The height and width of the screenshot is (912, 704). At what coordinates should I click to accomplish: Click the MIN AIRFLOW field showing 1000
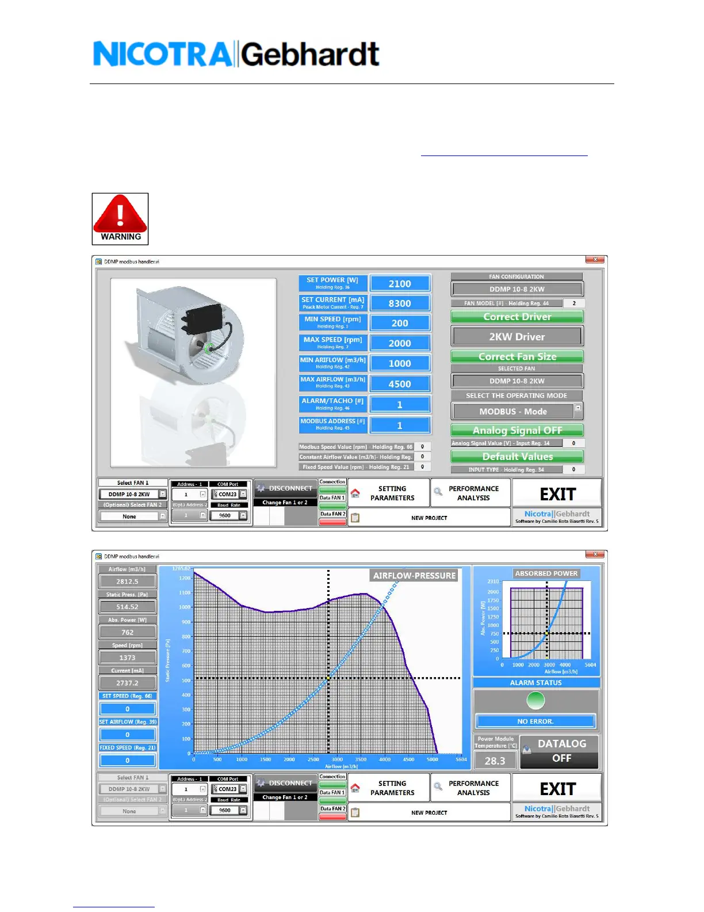pyautogui.click(x=400, y=363)
